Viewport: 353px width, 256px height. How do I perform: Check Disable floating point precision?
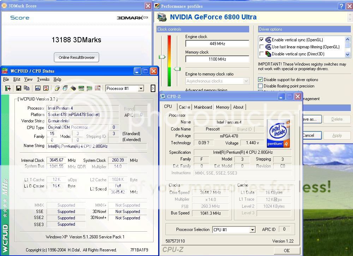[261, 86]
